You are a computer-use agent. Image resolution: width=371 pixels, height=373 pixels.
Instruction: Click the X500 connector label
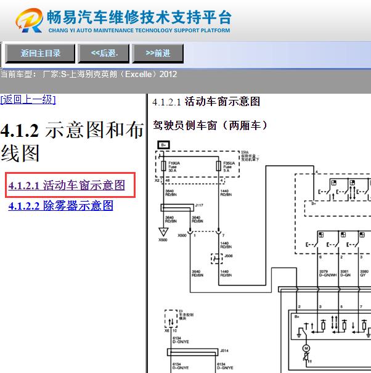click(182, 236)
